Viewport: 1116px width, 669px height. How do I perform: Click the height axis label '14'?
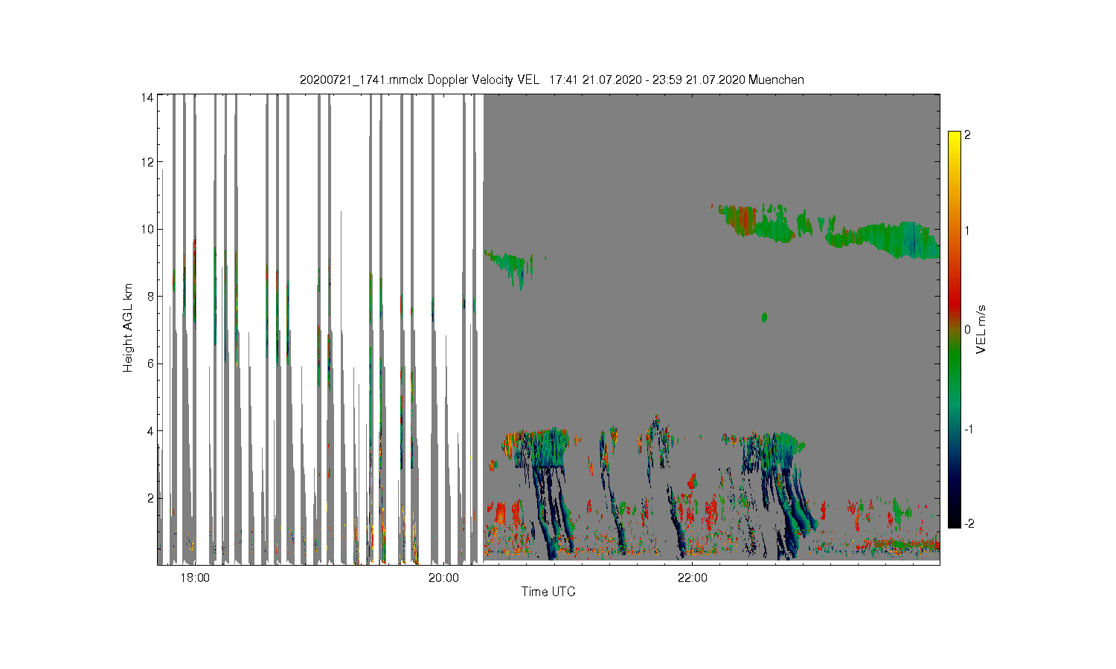tap(147, 97)
